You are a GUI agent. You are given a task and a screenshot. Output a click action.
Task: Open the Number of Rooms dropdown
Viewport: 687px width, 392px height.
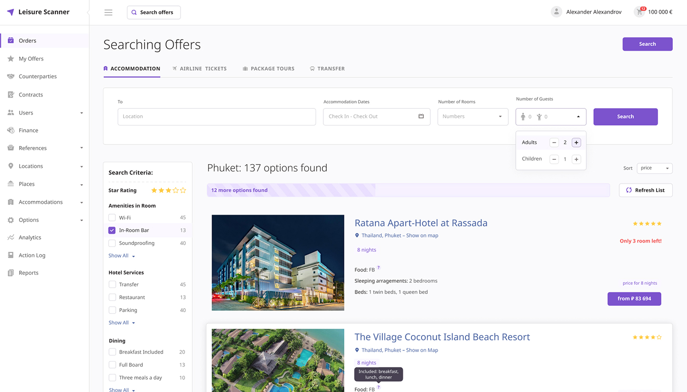(473, 117)
